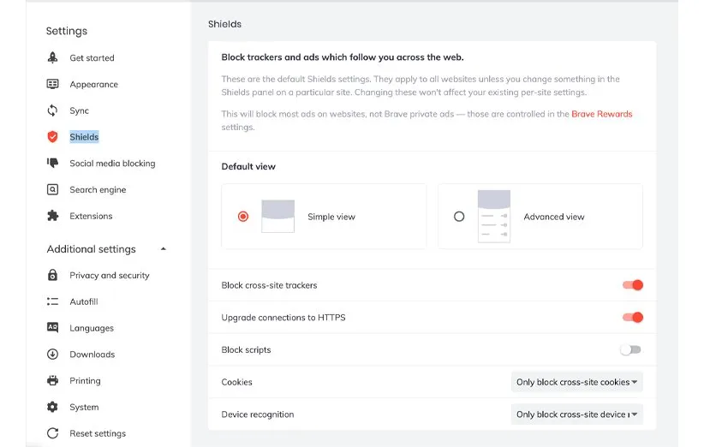Go to Downloads settings page
The width and height of the screenshot is (704, 447).
click(x=92, y=355)
